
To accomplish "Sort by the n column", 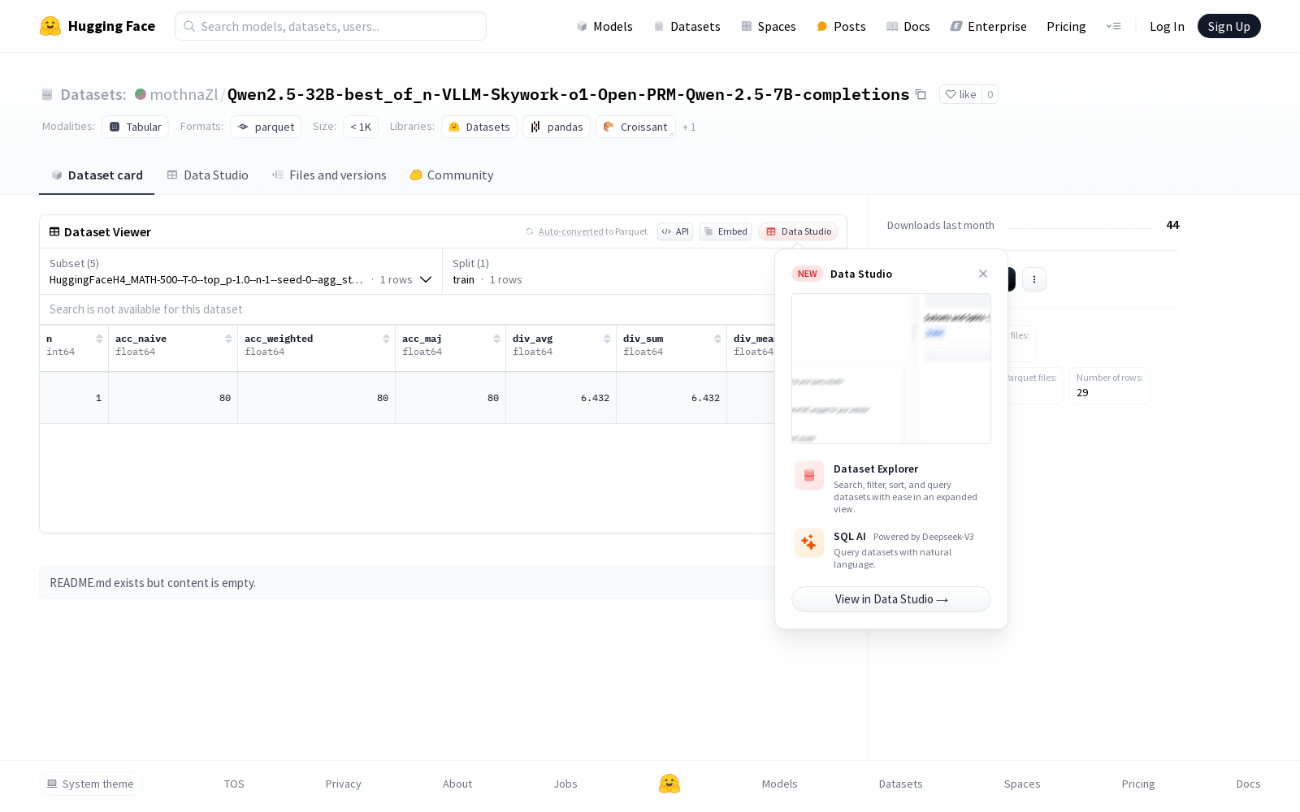I will coord(99,339).
